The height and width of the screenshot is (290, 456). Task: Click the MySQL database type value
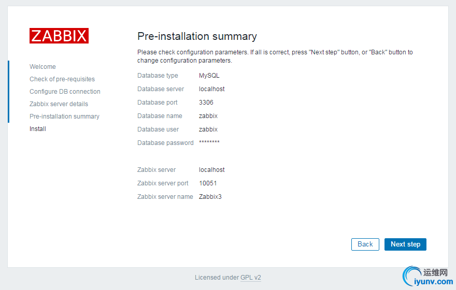[x=209, y=76]
